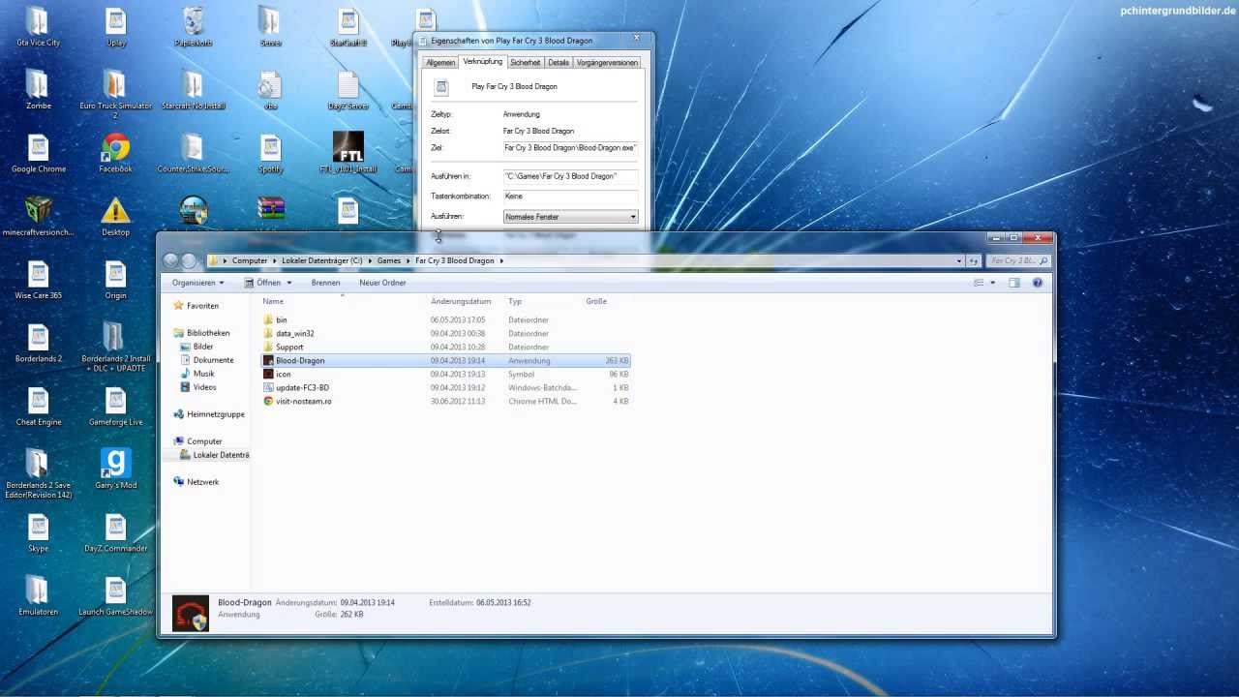This screenshot has width=1239, height=697.
Task: Select the DayZ Commander shortcut
Action: pyautogui.click(x=115, y=532)
